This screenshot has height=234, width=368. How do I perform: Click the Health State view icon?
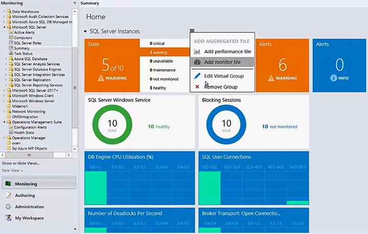[11, 133]
